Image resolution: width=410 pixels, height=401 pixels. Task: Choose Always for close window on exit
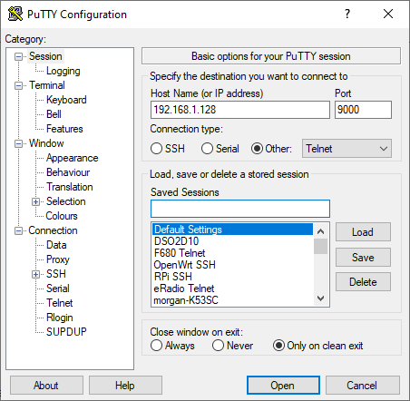click(x=156, y=346)
